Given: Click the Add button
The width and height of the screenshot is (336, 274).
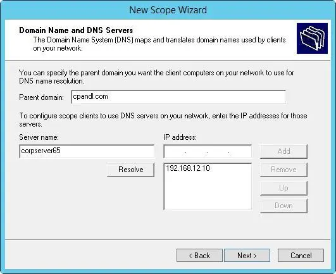Looking at the screenshot, I should 283,151.
